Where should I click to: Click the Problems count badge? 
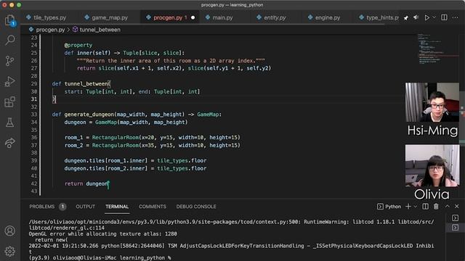[62, 207]
